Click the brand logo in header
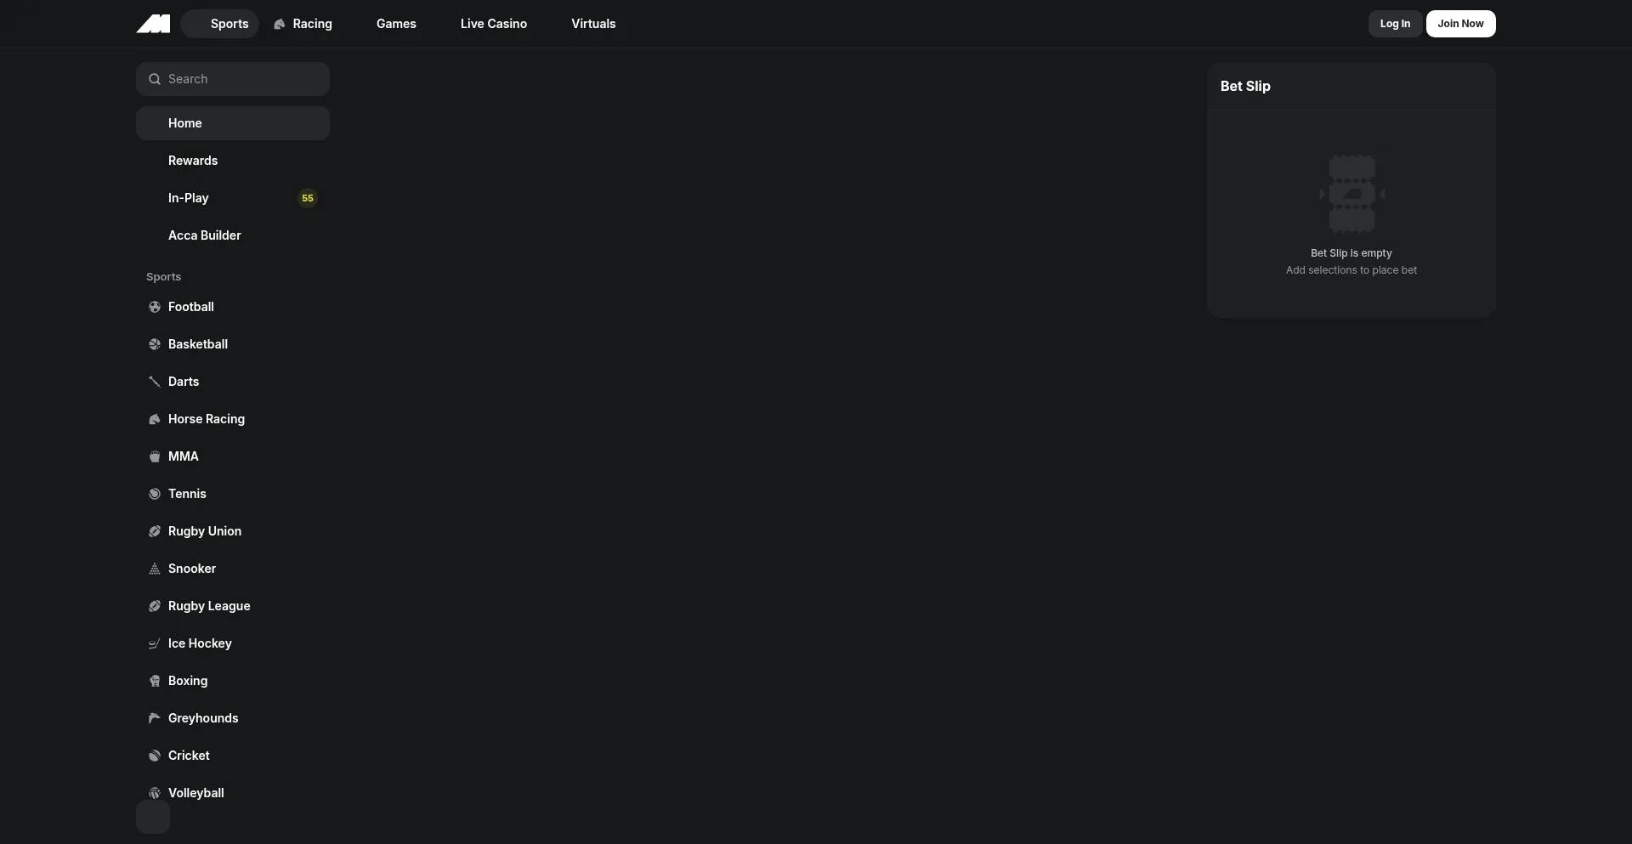Image resolution: width=1632 pixels, height=844 pixels. tap(153, 24)
